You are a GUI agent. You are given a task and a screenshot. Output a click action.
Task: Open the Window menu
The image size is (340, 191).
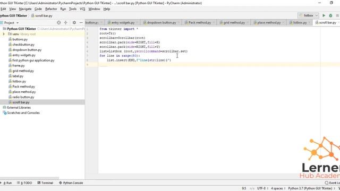94,9
